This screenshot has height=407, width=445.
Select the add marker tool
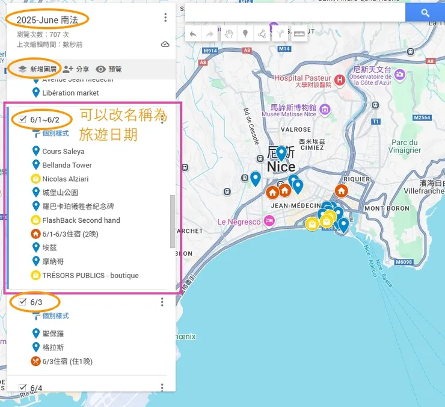pyautogui.click(x=245, y=34)
